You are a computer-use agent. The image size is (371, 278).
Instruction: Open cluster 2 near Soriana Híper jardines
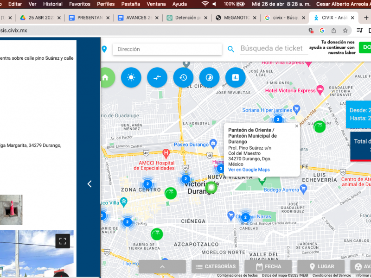[x=278, y=120]
